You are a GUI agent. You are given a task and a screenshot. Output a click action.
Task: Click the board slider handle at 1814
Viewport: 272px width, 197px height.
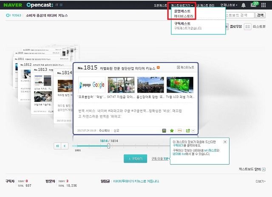click(x=108, y=146)
